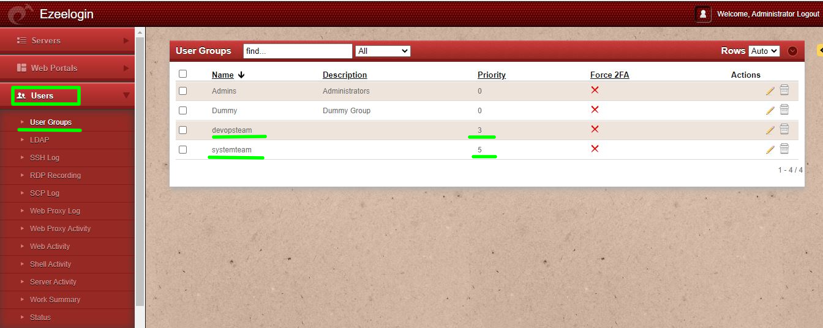Open Work Summary in the sidebar
The image size is (823, 328).
[55, 299]
